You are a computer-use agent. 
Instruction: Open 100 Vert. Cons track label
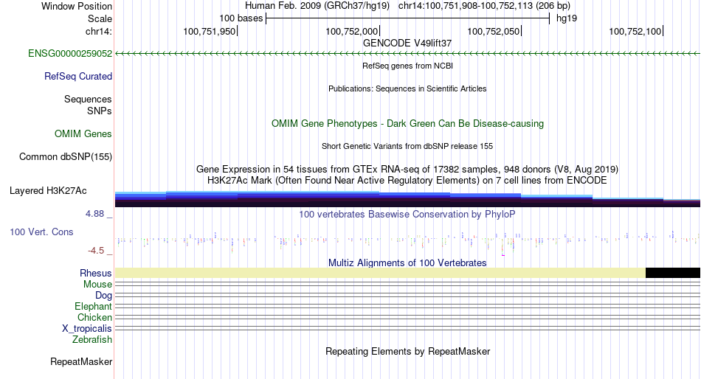coord(41,232)
